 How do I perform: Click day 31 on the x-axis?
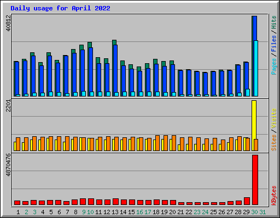tap(262, 212)
